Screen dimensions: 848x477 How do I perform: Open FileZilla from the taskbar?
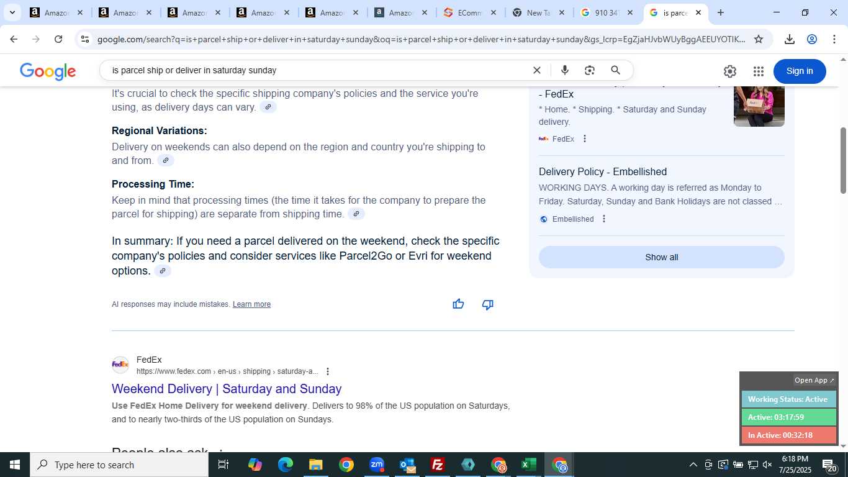pos(438,465)
